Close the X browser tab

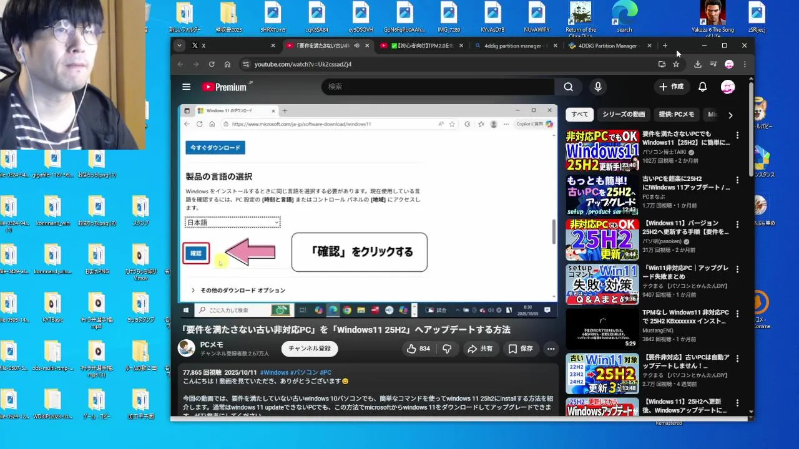point(273,46)
